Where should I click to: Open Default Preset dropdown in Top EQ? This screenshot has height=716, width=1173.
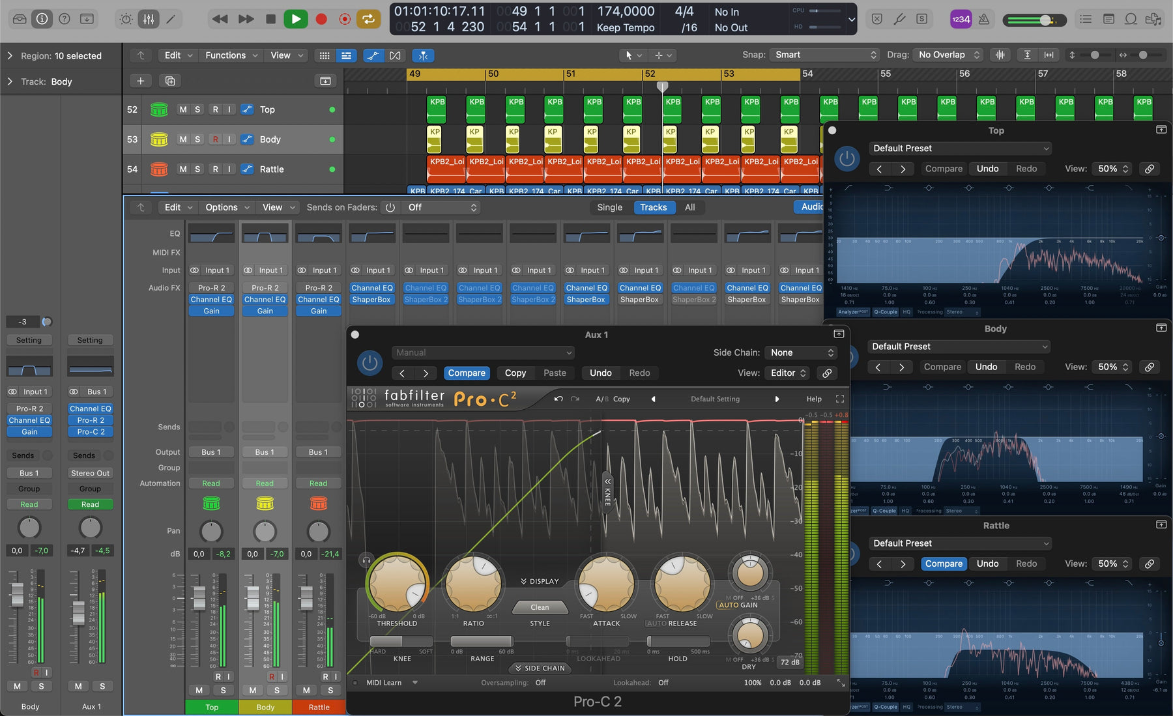click(x=960, y=149)
